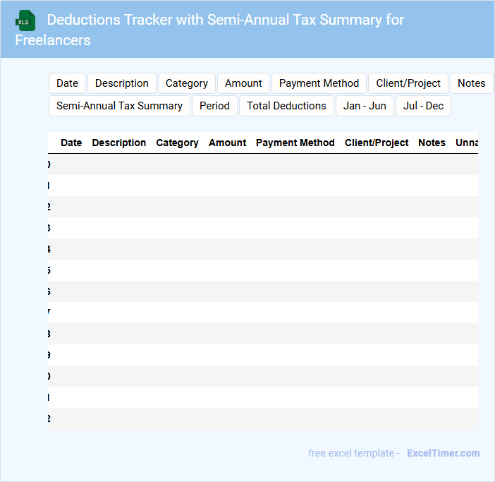Choose the Category tag

[x=186, y=83]
